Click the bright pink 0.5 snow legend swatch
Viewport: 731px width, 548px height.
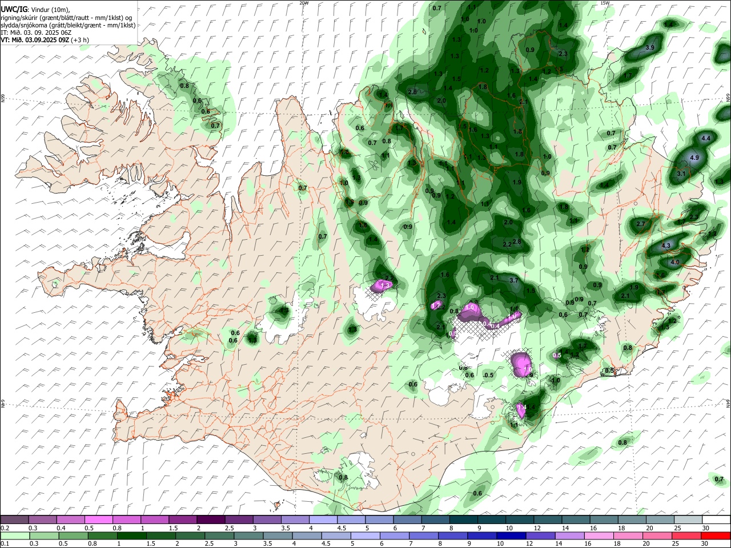click(x=99, y=520)
